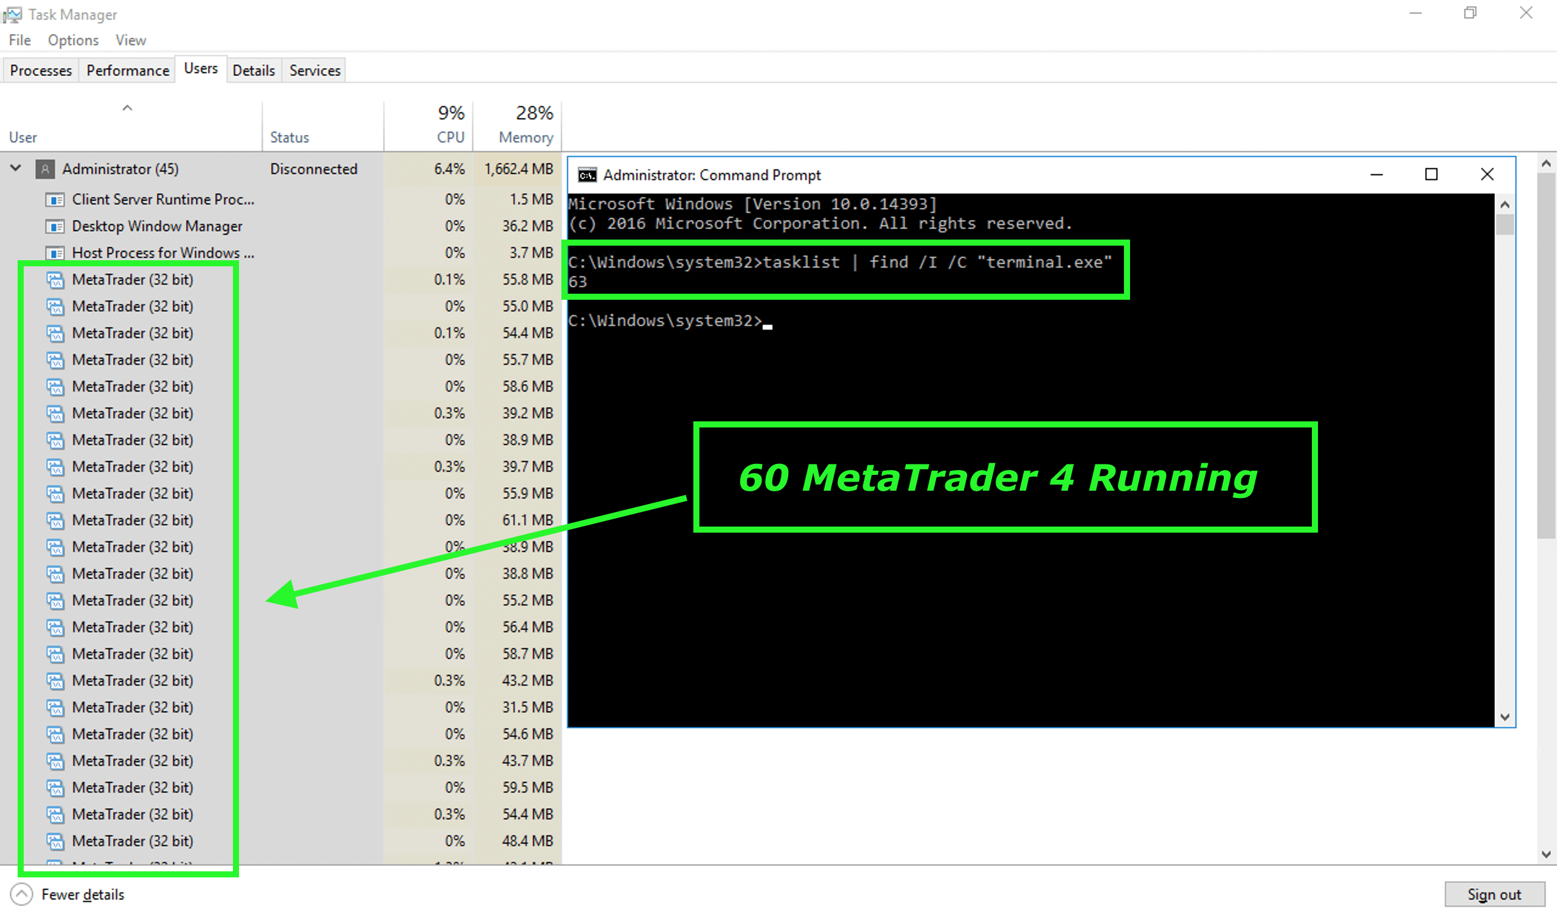Click the Fewer details collapse button
This screenshot has height=923, width=1557.
[21, 894]
